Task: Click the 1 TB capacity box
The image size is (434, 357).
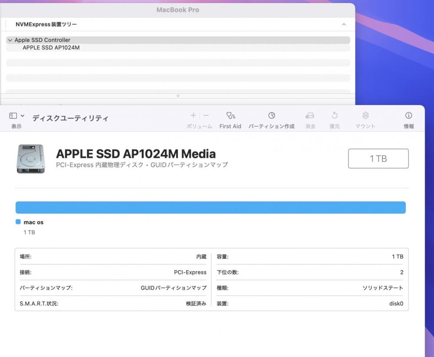Action: (378, 159)
